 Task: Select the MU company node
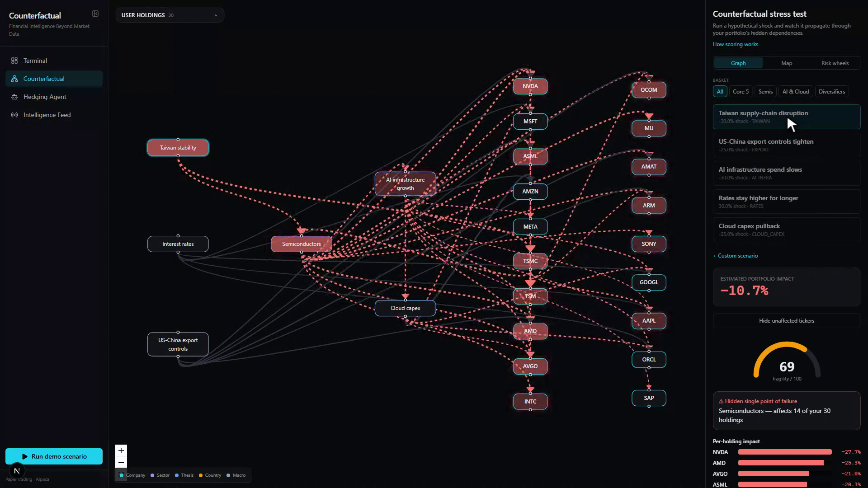(649, 128)
